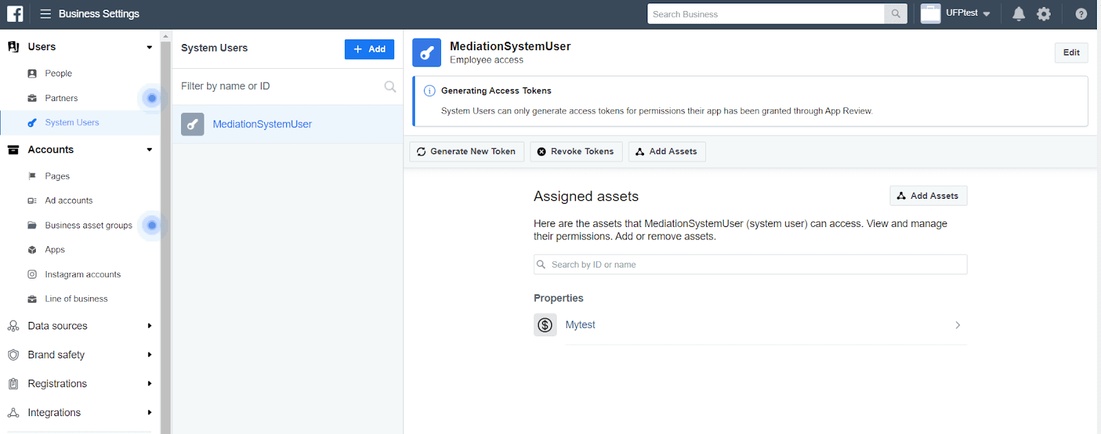Click the MediationSystemUser key avatar in the header
This screenshot has height=434, width=1101.
pos(427,52)
